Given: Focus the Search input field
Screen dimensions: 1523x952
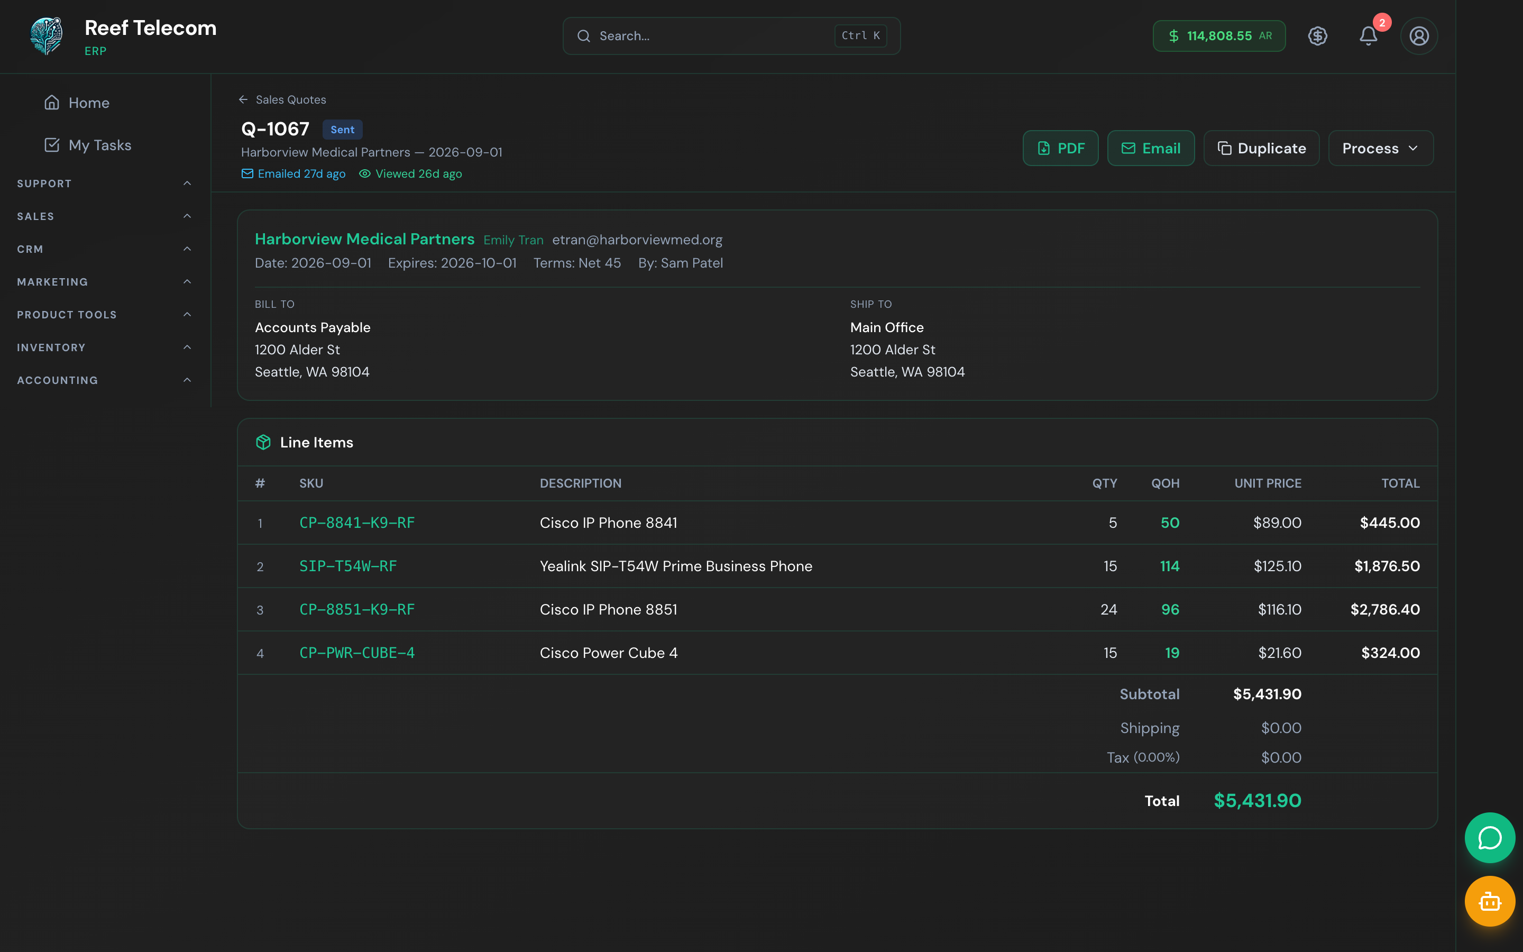Looking at the screenshot, I should (731, 36).
